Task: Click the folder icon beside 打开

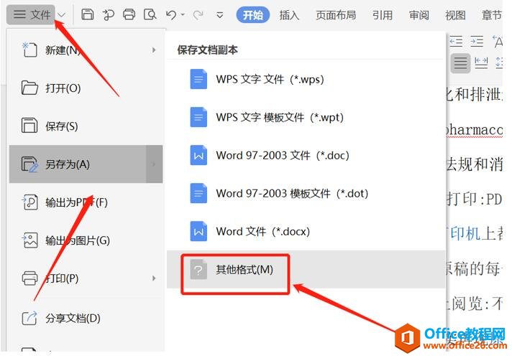Action: (29, 88)
